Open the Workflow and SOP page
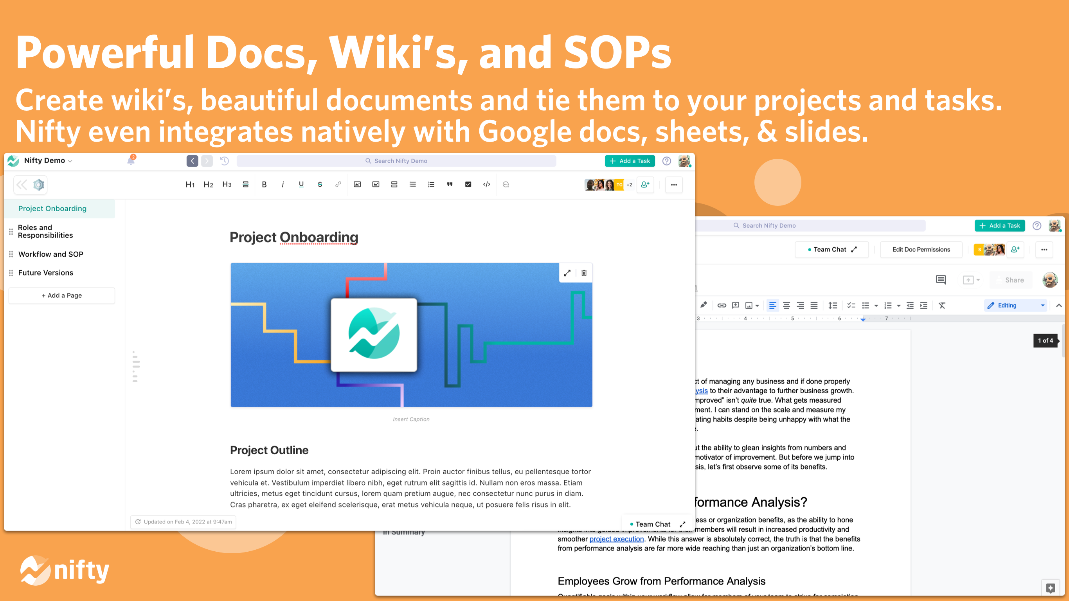This screenshot has width=1069, height=601. tap(50, 254)
